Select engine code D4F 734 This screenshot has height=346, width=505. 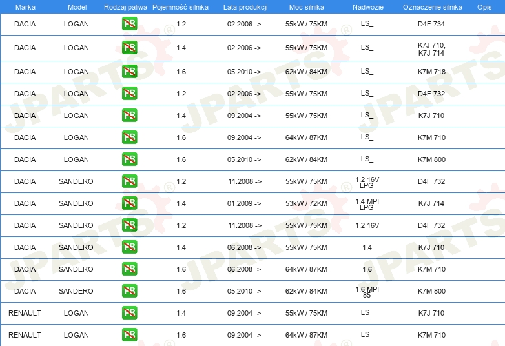pyautogui.click(x=431, y=24)
